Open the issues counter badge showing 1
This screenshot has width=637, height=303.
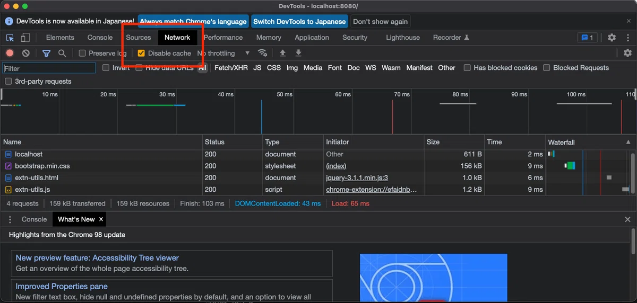tap(588, 38)
